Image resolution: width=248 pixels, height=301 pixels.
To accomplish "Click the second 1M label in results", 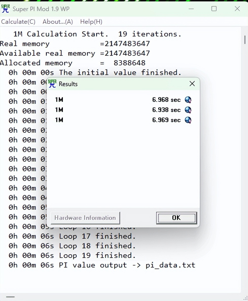I will [x=59, y=110].
